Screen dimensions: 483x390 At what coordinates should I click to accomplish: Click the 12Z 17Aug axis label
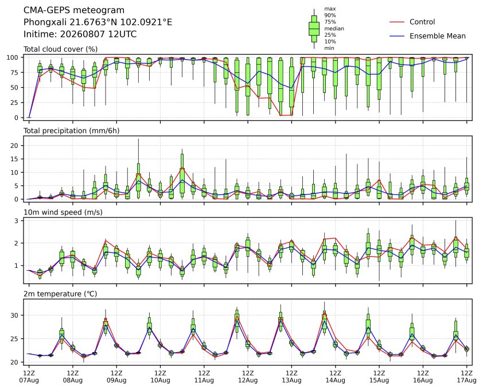(467, 376)
